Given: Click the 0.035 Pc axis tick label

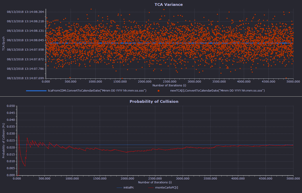Looking at the screenshot, I should [11, 127].
